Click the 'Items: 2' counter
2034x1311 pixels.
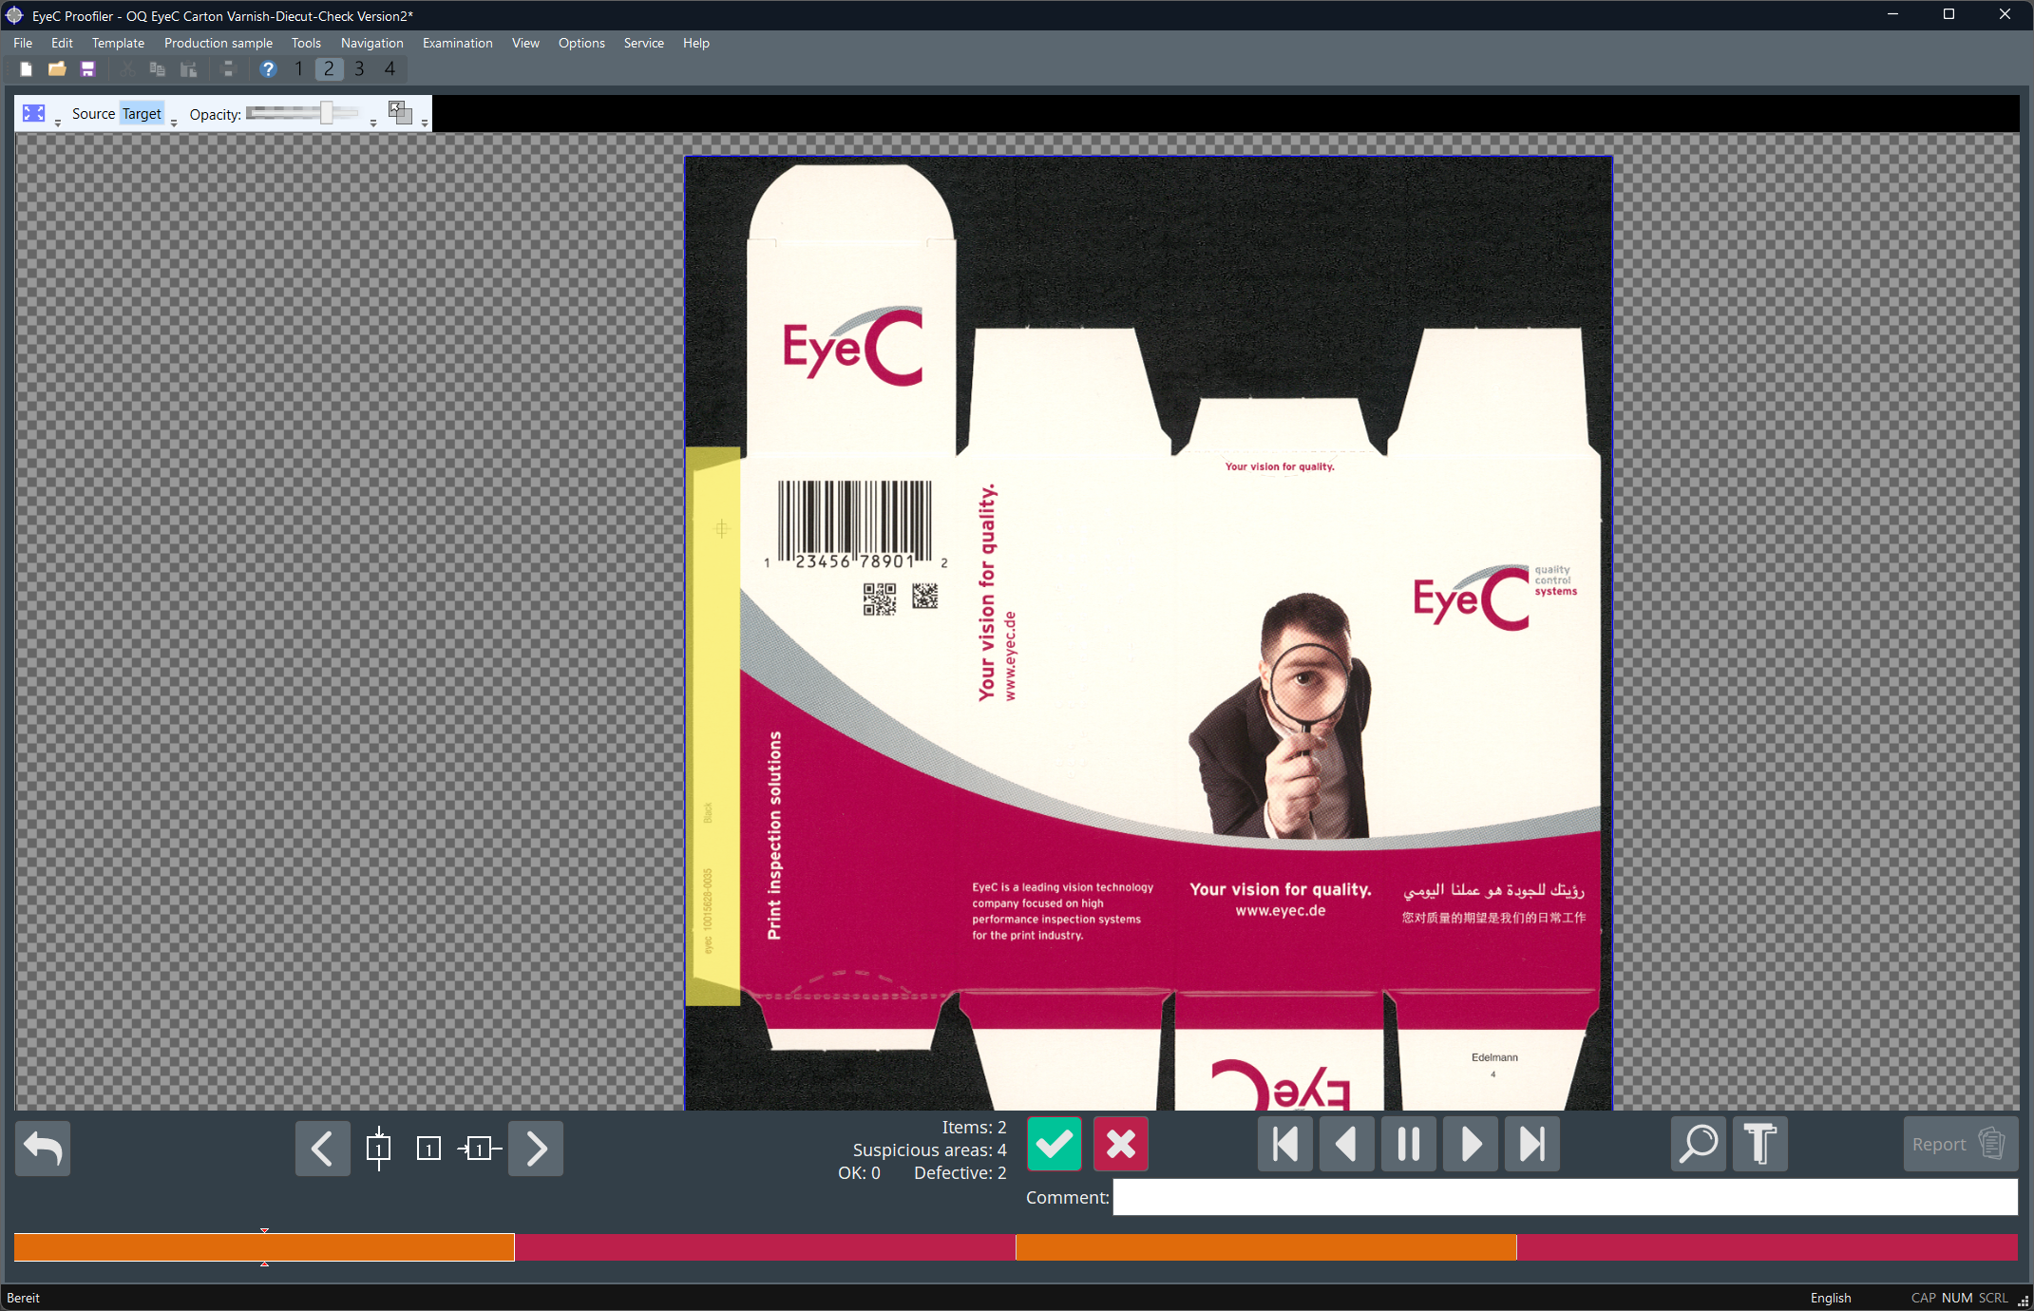pos(974,1127)
